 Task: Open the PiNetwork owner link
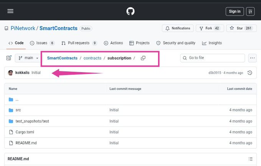(23, 28)
